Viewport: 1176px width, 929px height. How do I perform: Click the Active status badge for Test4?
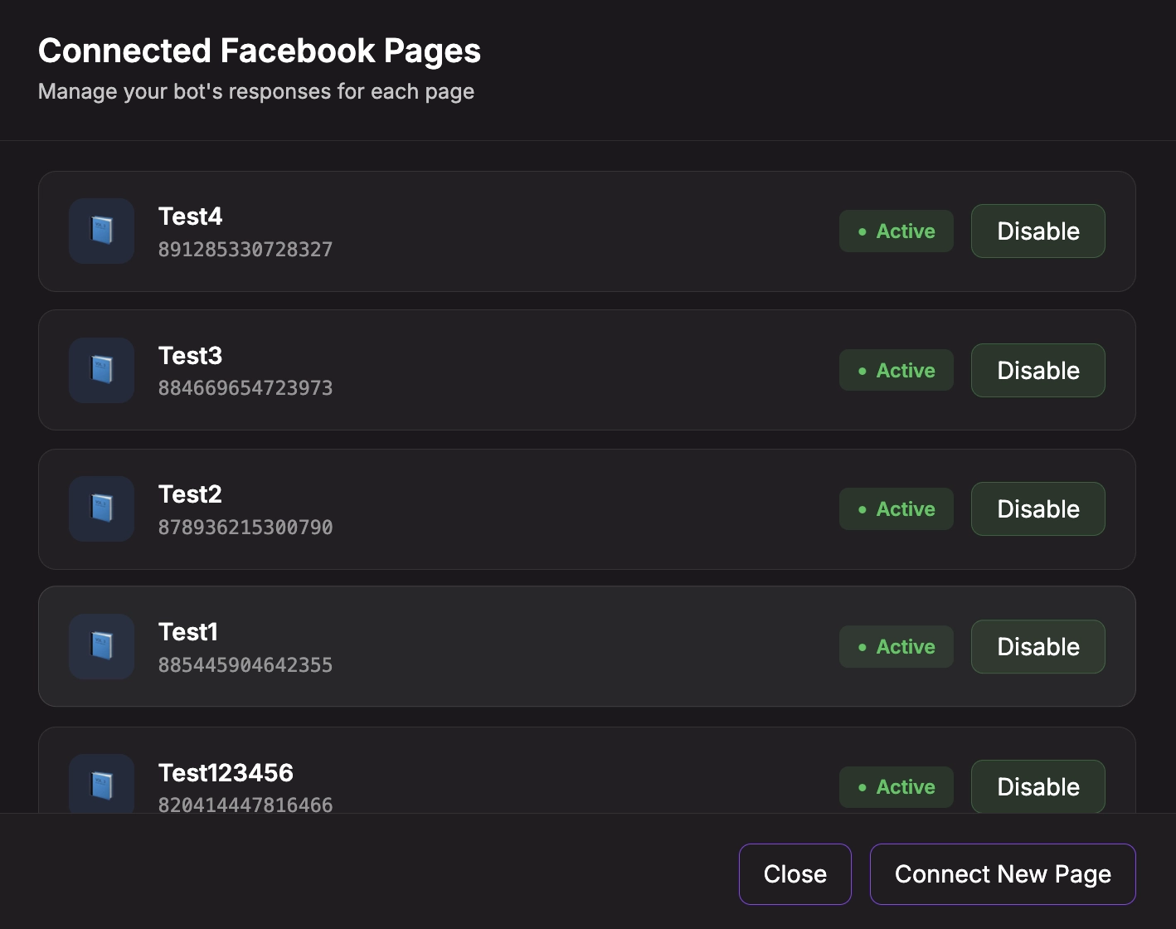tap(896, 231)
